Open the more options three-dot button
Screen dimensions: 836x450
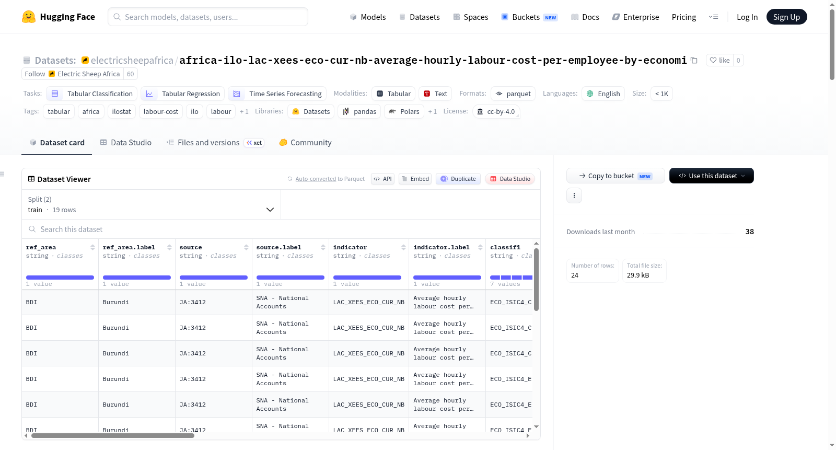574,195
